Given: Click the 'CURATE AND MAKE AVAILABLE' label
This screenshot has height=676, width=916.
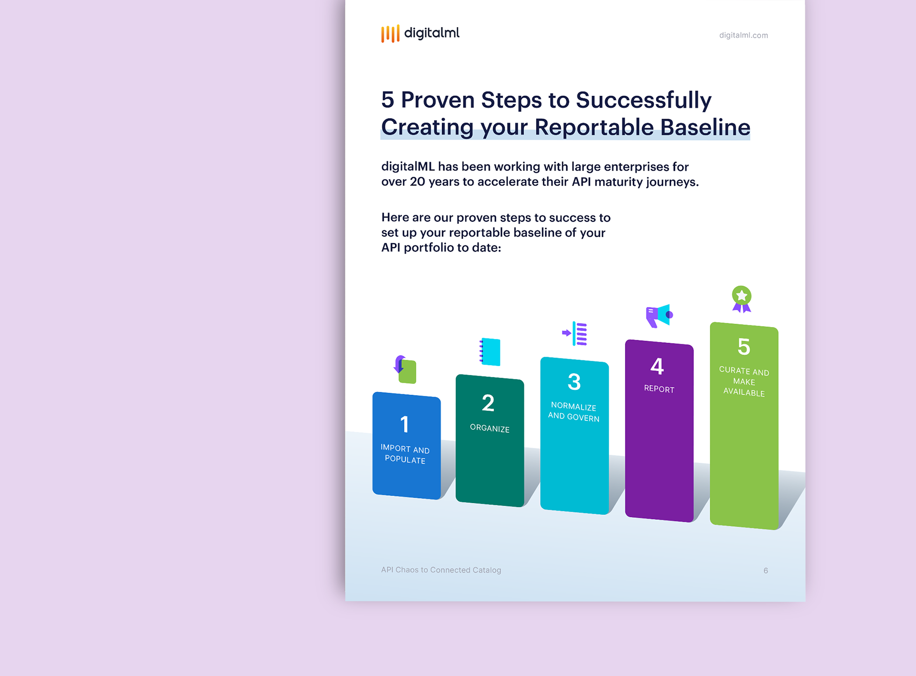Looking at the screenshot, I should [x=744, y=381].
